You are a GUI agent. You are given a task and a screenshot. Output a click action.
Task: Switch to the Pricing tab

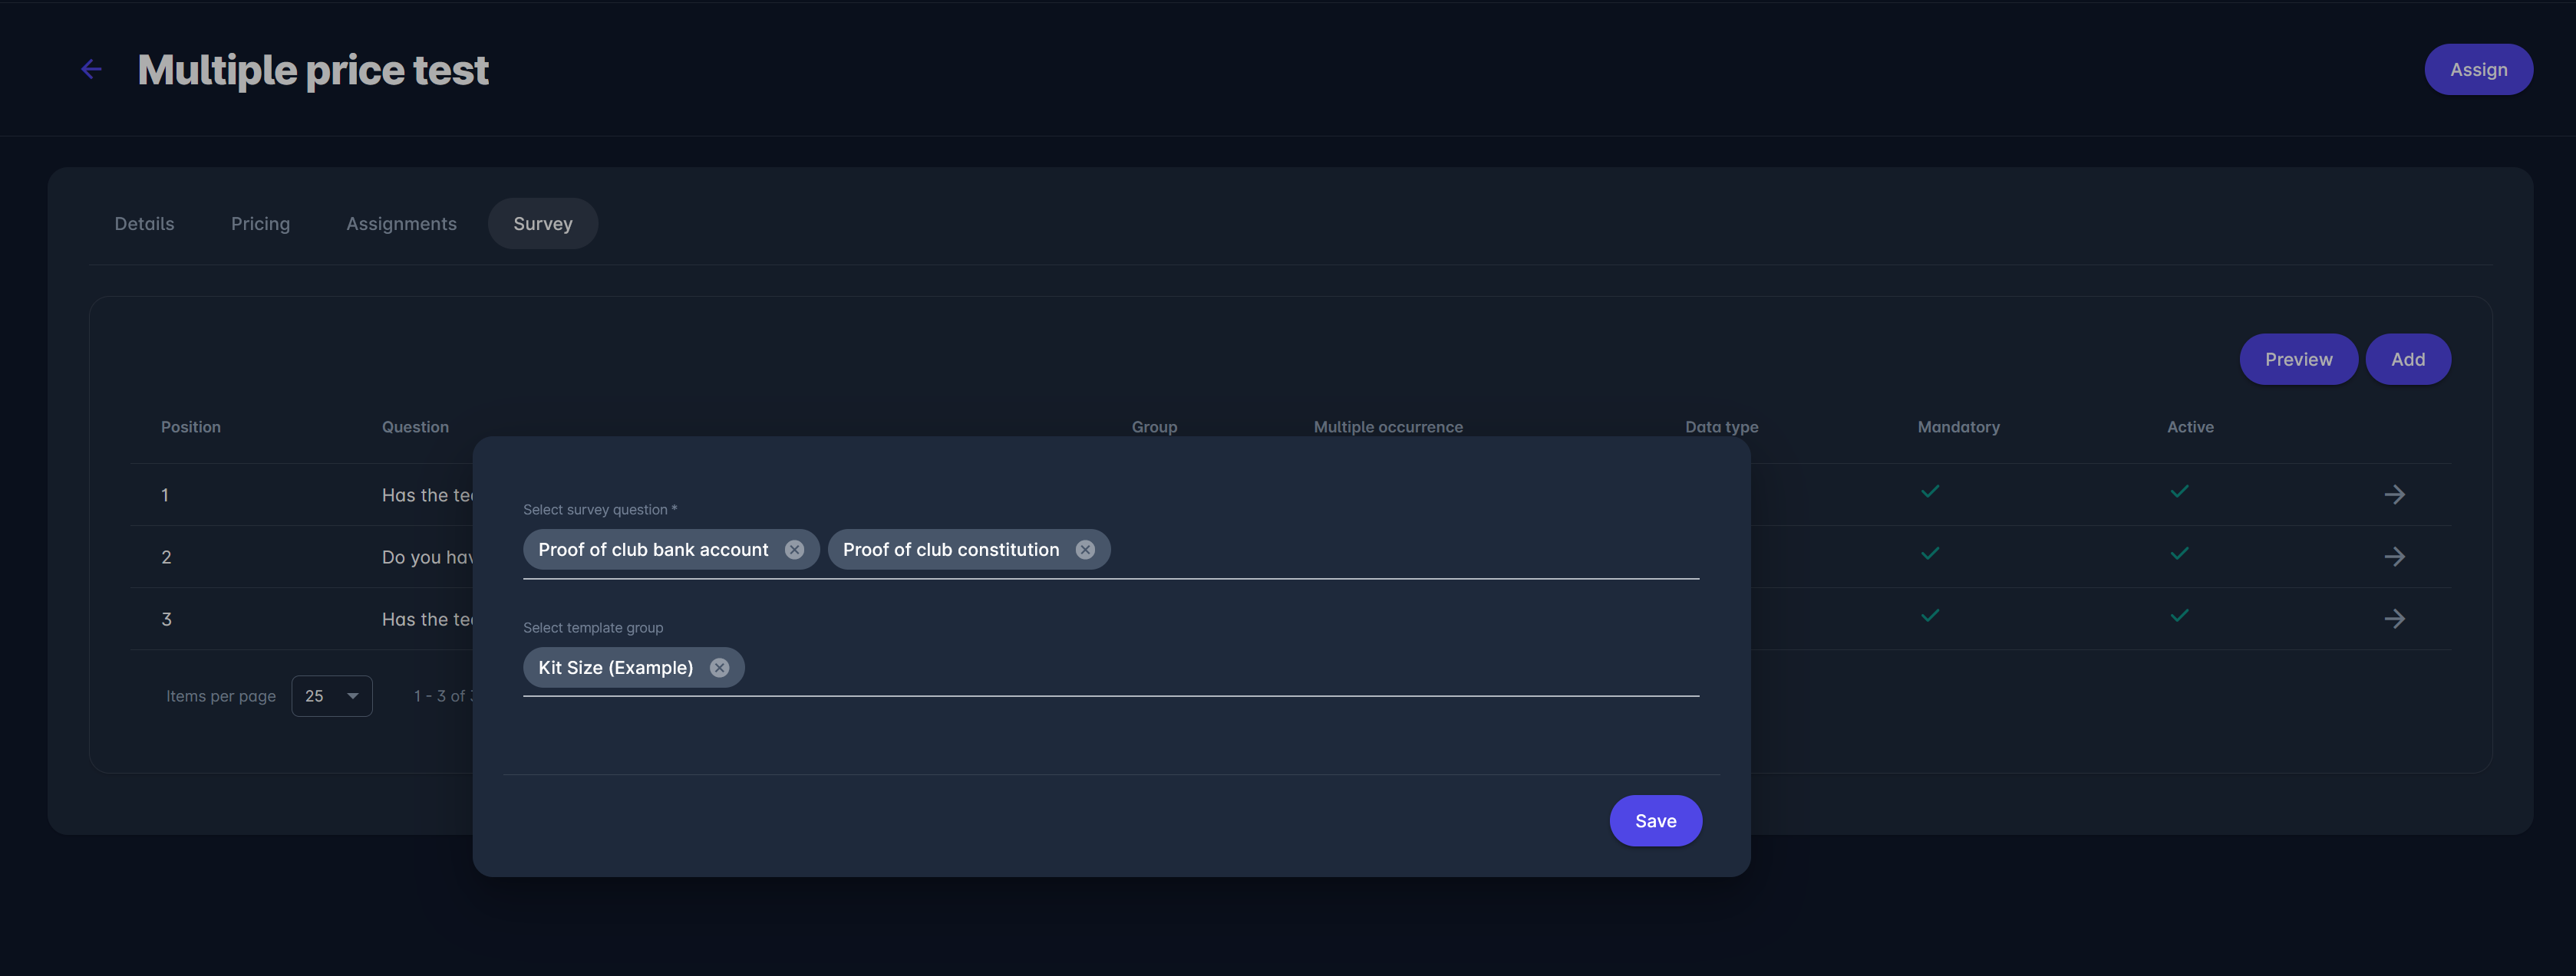pyautogui.click(x=260, y=224)
